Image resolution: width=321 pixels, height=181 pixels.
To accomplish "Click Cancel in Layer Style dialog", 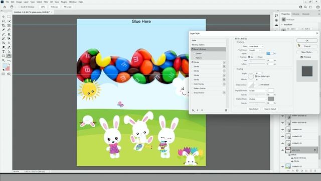I will (x=307, y=46).
